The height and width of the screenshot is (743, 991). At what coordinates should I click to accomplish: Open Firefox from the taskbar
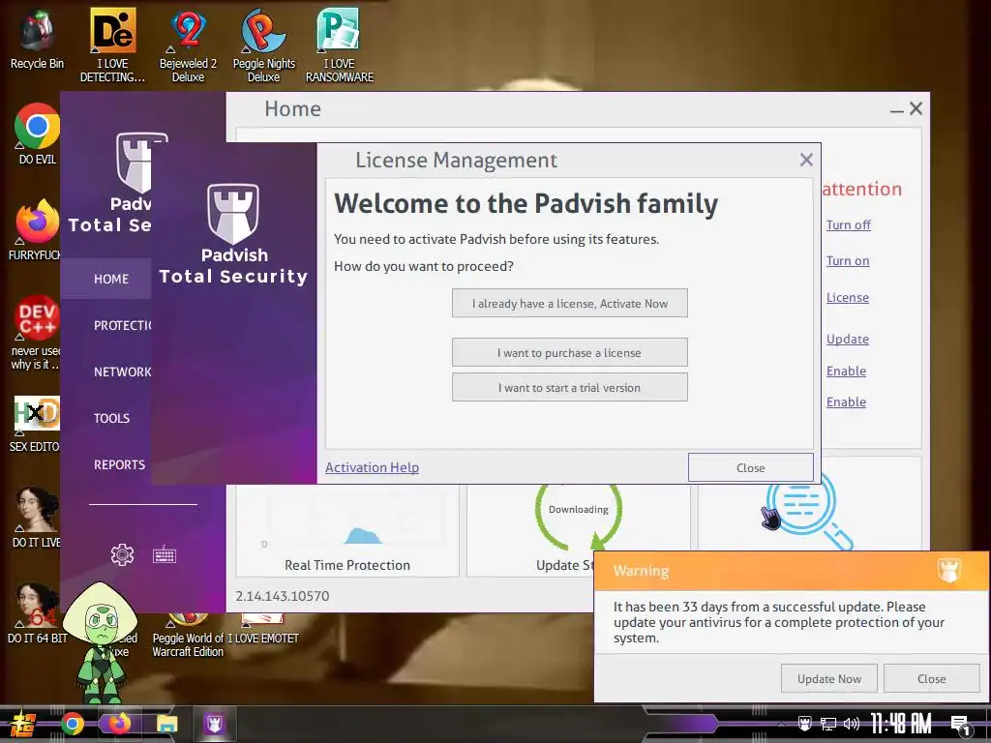(x=119, y=724)
